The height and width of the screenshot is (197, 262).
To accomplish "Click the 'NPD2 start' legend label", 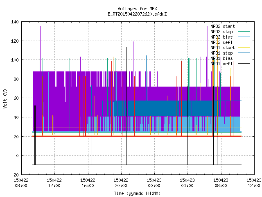I will click(223, 26).
